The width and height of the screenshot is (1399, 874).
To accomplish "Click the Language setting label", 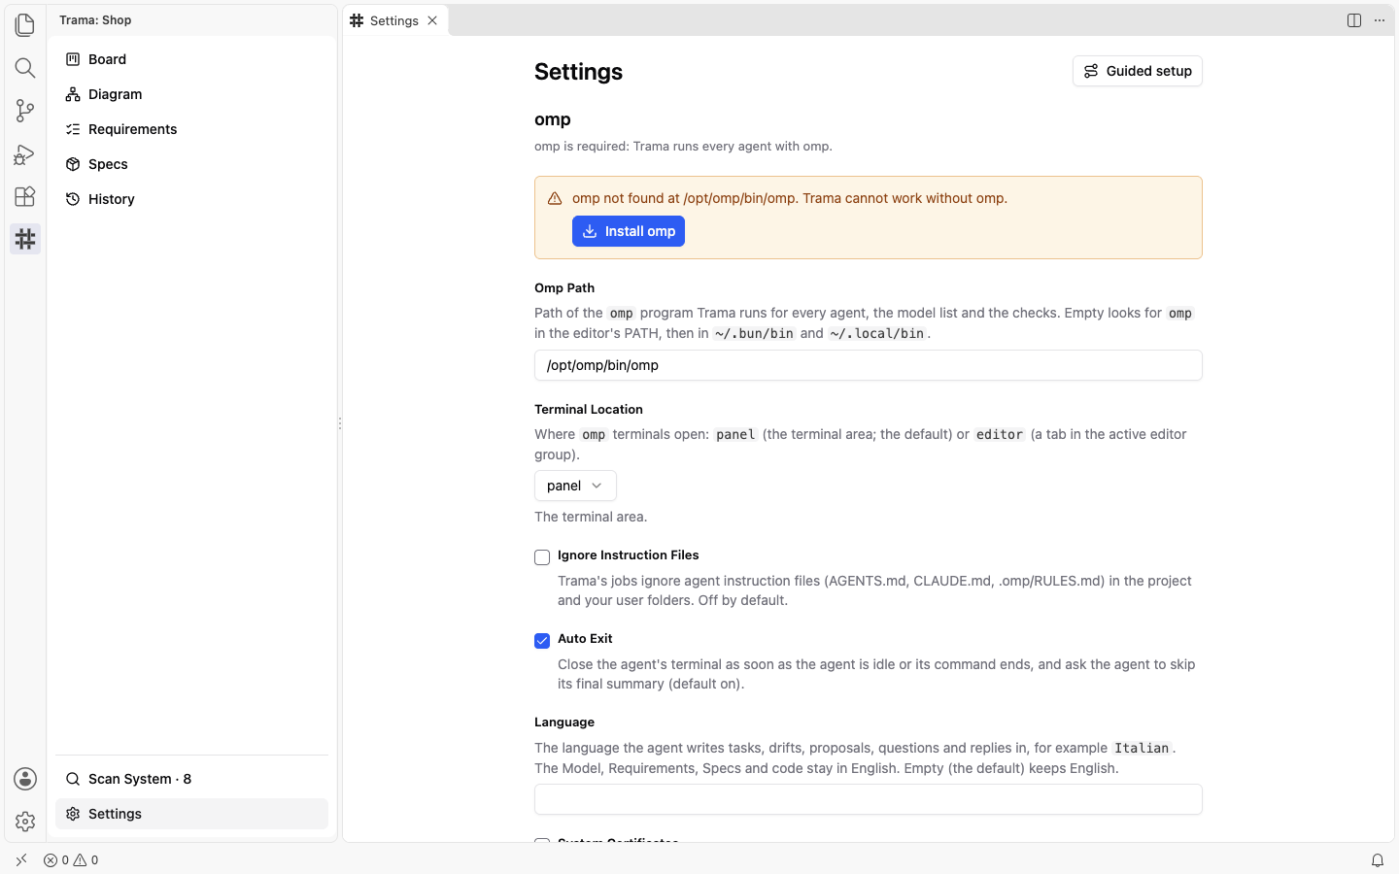I will pos(564,723).
